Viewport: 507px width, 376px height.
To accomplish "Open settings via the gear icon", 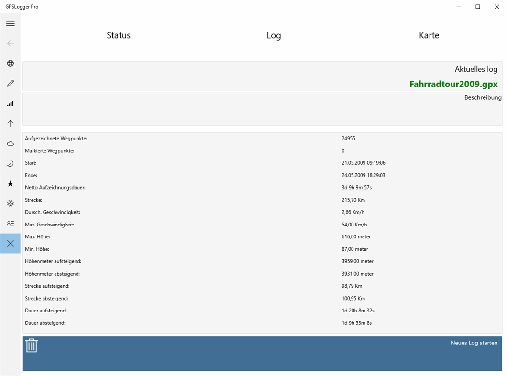I will point(10,204).
